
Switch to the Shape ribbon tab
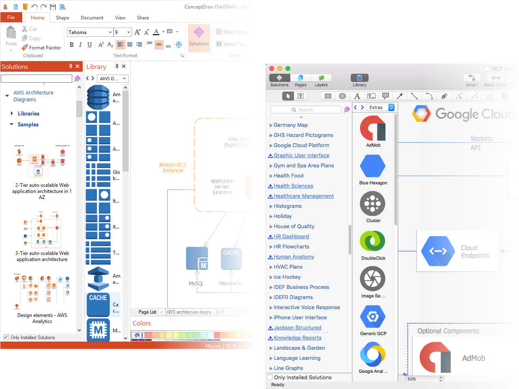tap(62, 18)
